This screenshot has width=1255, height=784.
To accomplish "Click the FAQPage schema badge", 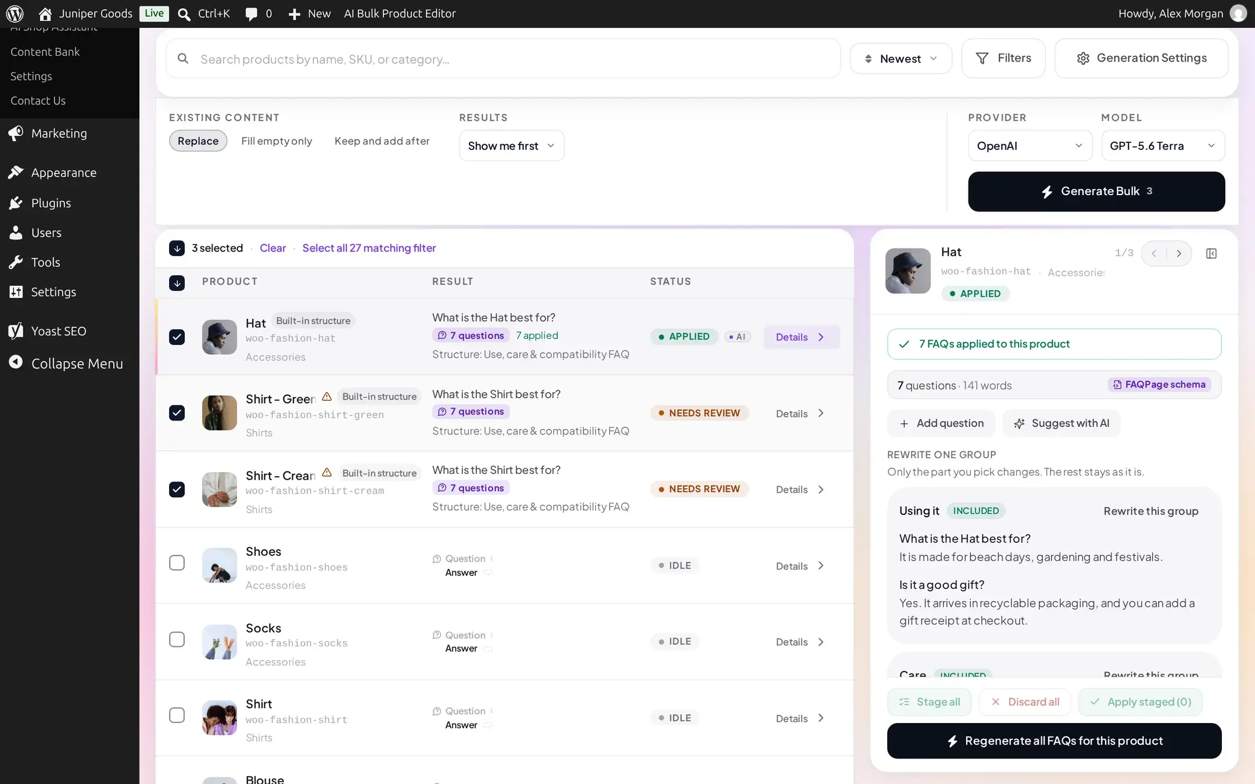I will 1159,384.
